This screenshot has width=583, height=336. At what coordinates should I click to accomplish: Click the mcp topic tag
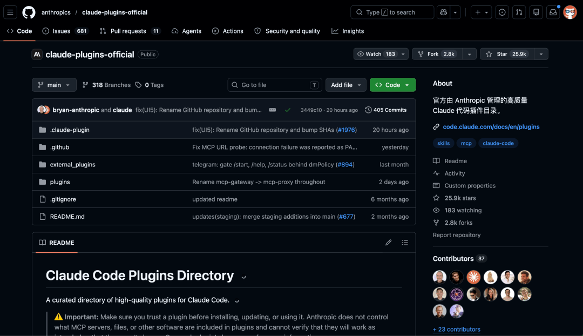coord(466,143)
